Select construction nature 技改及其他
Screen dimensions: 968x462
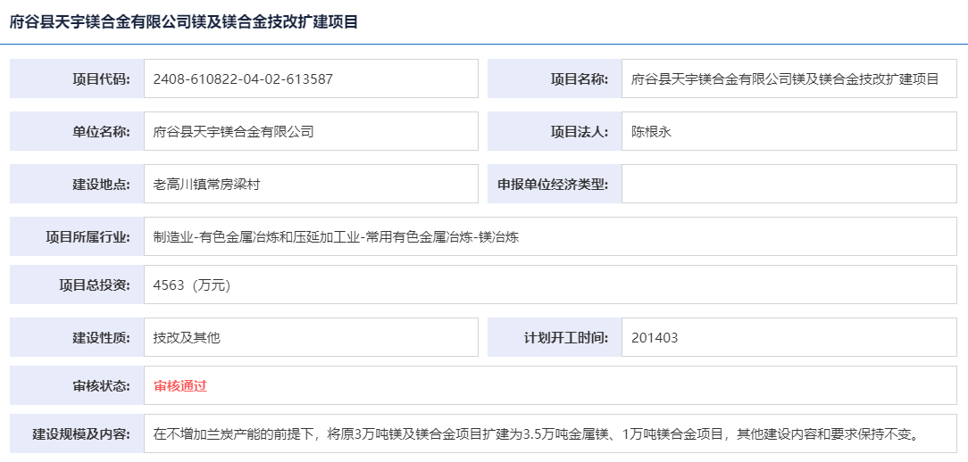[x=187, y=337]
